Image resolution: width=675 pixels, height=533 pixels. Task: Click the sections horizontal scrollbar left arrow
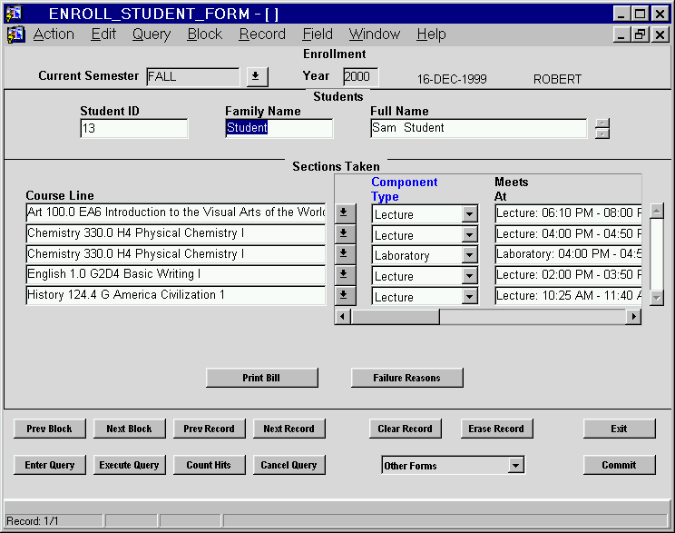coord(343,317)
